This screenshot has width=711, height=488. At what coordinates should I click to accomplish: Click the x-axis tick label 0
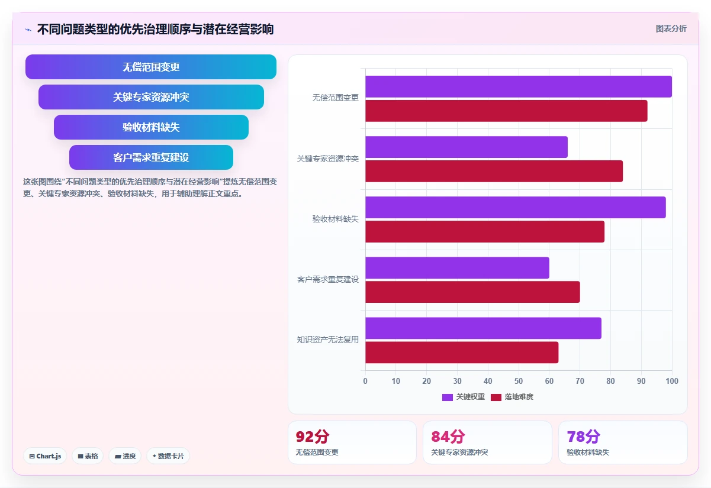point(365,382)
